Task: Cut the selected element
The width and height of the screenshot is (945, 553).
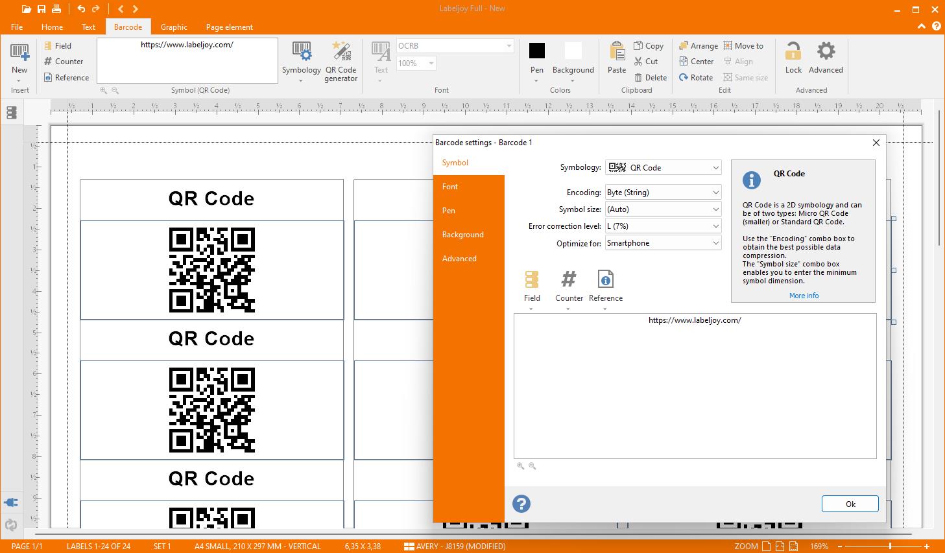Action: point(646,62)
